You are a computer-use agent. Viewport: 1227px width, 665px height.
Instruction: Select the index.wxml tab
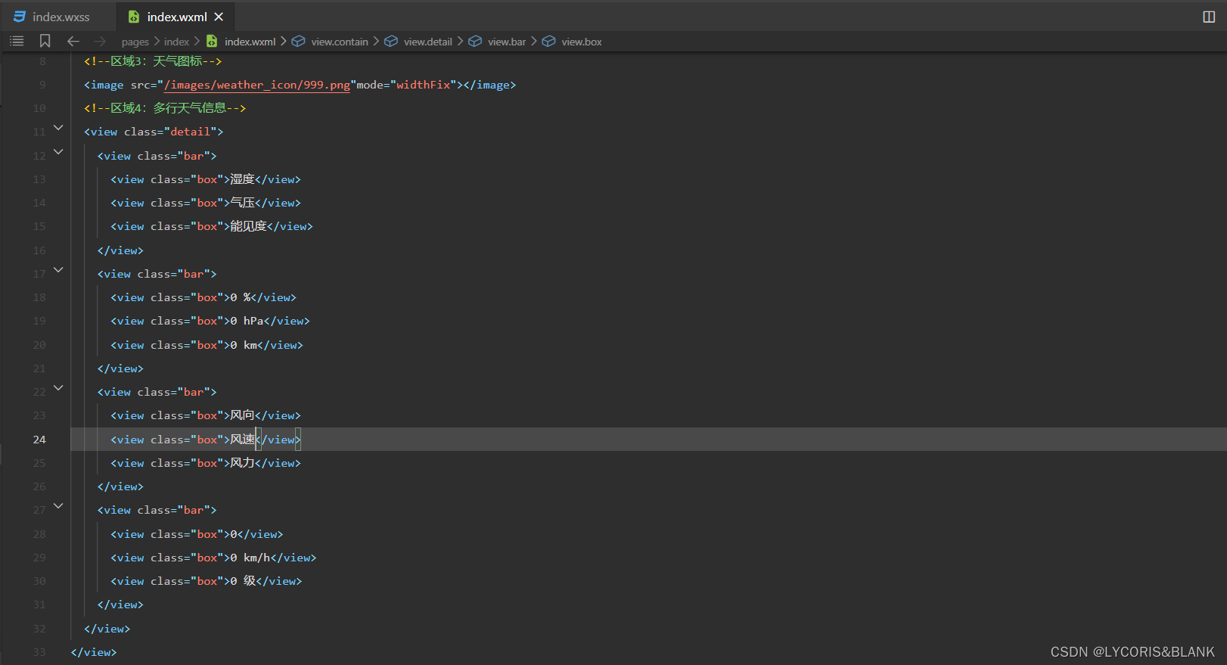click(177, 17)
